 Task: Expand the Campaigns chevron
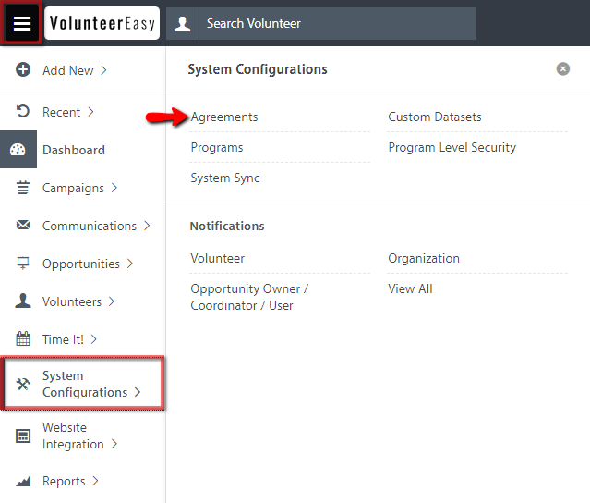(x=114, y=188)
